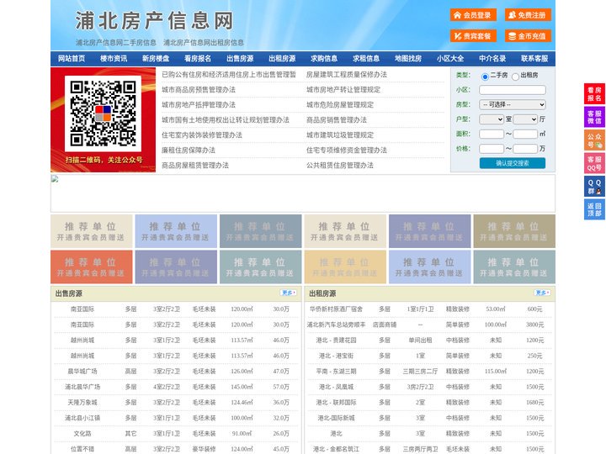Open the 城市房地产转让管理规定 link
Image resolution: width=606 pixels, height=454 pixels.
coord(343,90)
